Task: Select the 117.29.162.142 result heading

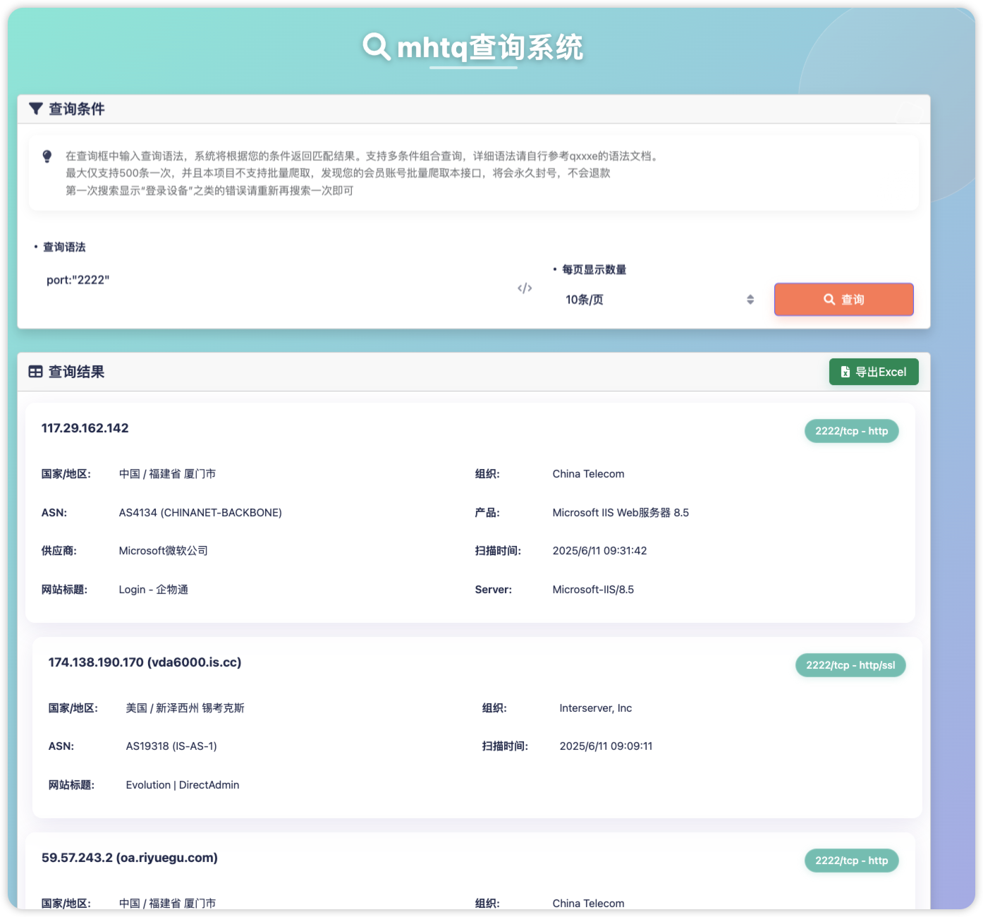Action: click(x=85, y=428)
